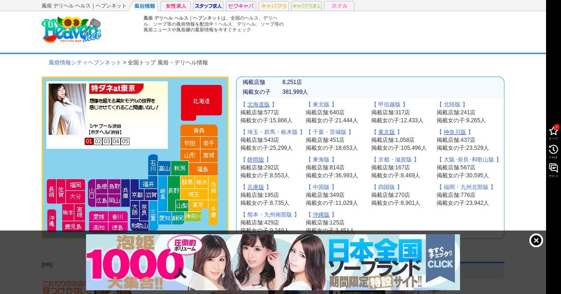
Task: Switch to the ホテル tab
Action: click(339, 6)
